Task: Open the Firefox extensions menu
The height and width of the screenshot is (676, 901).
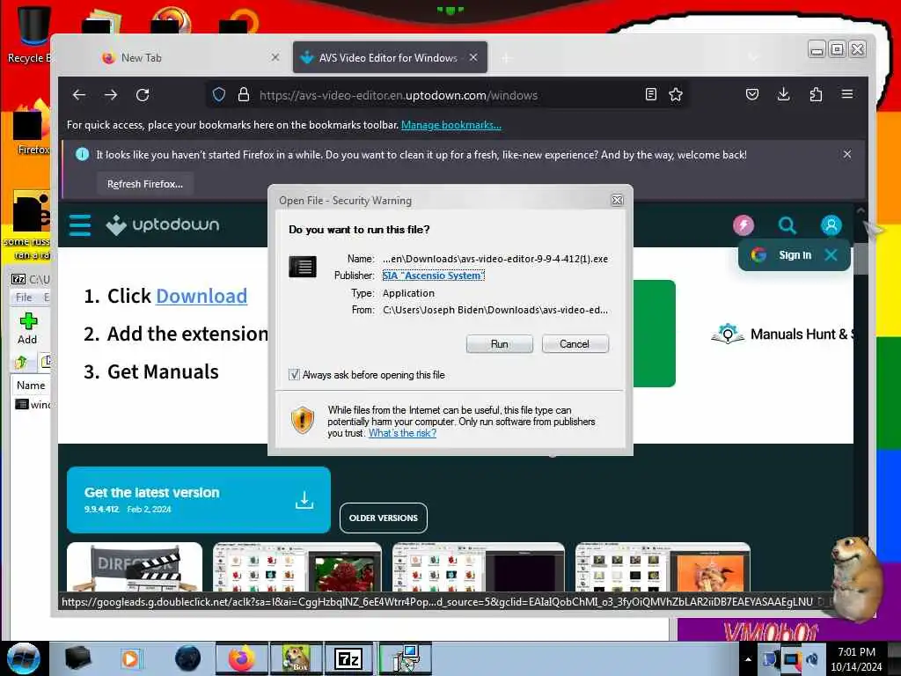Action: (816, 95)
